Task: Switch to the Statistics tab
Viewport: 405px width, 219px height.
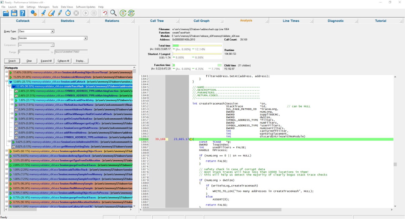Action: (x=67, y=21)
